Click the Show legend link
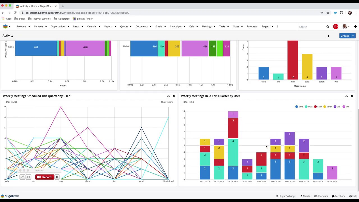The image size is (359, 202). (x=167, y=102)
